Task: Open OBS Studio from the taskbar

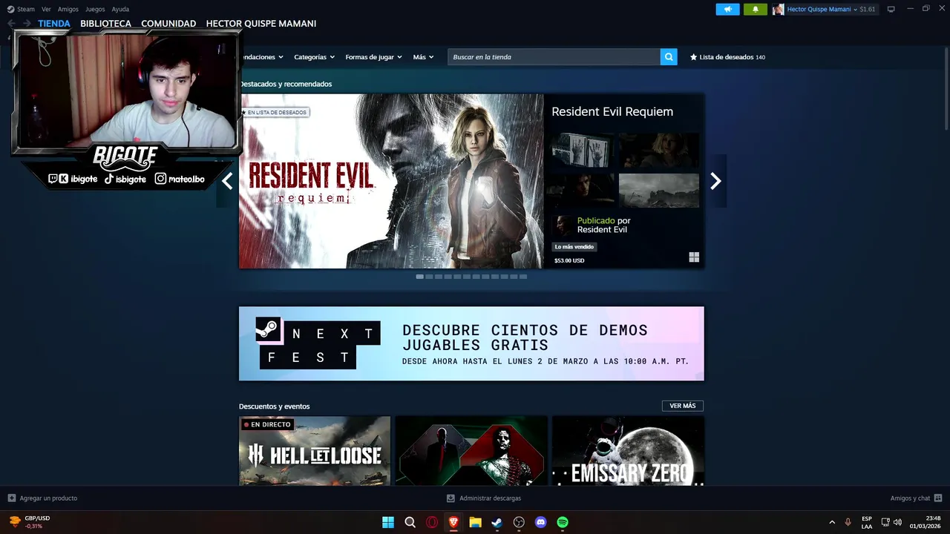Action: (x=519, y=522)
